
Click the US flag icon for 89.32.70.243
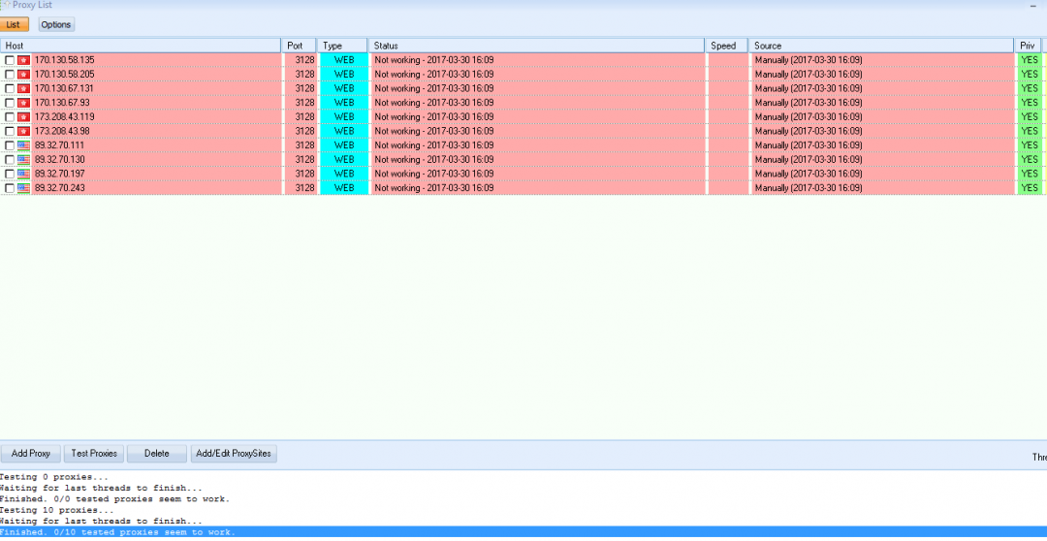click(x=23, y=188)
